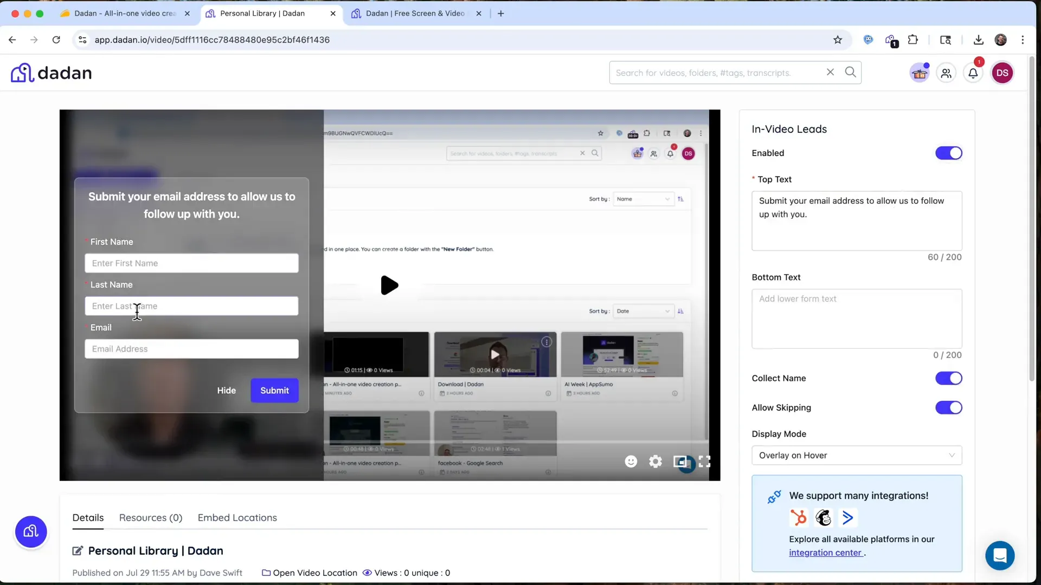Click Open Video Location

[315, 573]
